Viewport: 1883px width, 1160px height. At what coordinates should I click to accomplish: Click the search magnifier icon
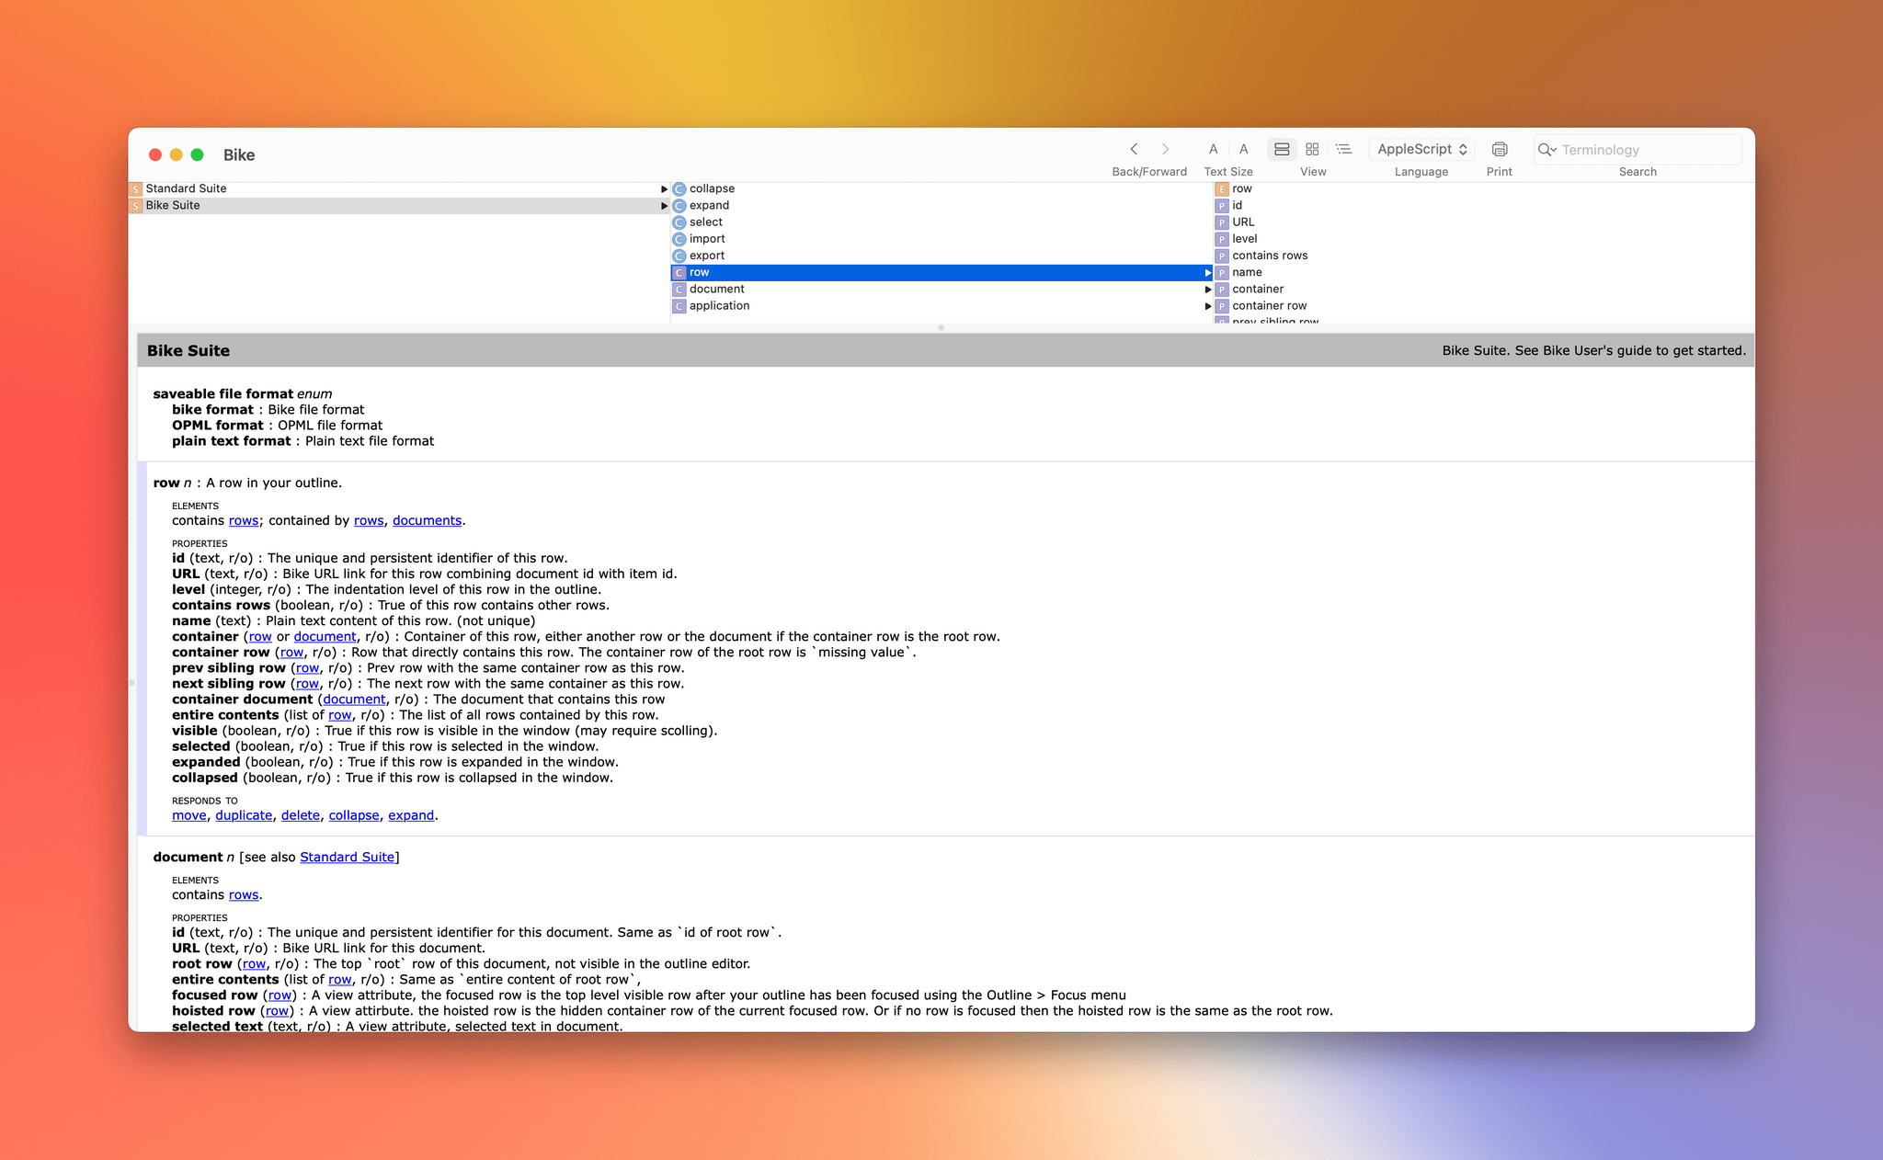[x=1546, y=150]
